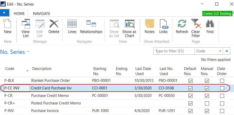Switch to the NAVIGATE ribbon tab
The width and height of the screenshot is (234, 115).
pos(41,14)
